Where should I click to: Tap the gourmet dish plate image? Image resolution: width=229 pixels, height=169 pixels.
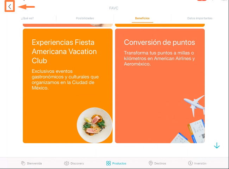coord(95,125)
